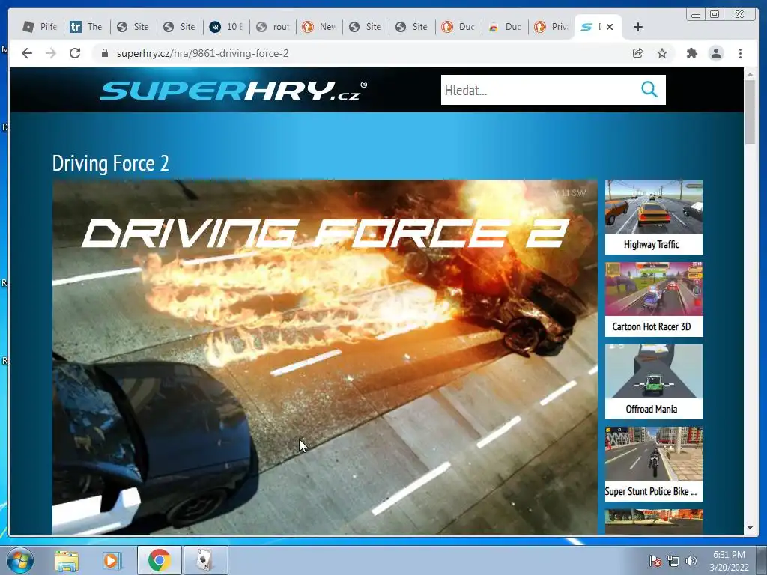Switch to the 'Priv' tab

(x=551, y=27)
